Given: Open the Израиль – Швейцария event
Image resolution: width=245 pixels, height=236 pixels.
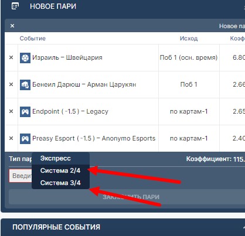Looking at the screenshot, I should point(67,57).
